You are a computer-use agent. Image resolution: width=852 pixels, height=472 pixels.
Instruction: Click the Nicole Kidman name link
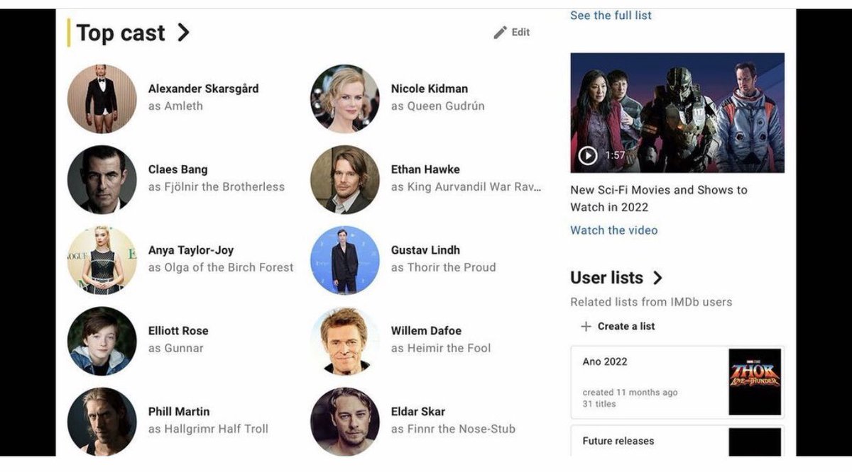click(429, 89)
